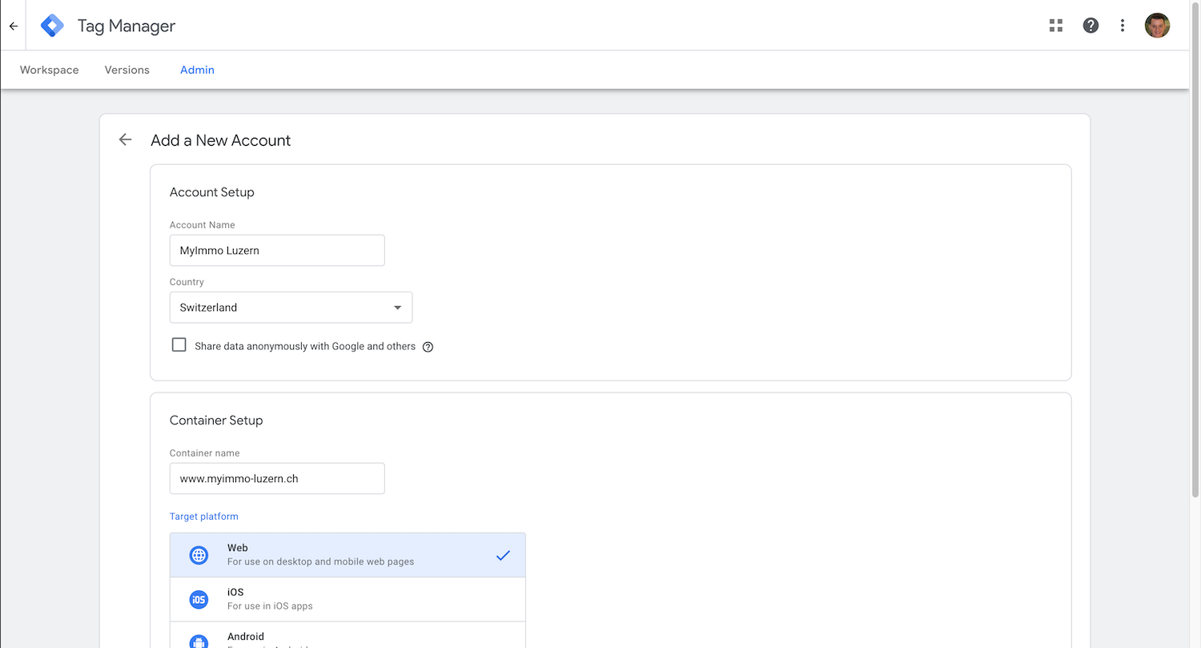Image resolution: width=1201 pixels, height=648 pixels.
Task: Click the Add a New Account heading
Action: coord(221,140)
